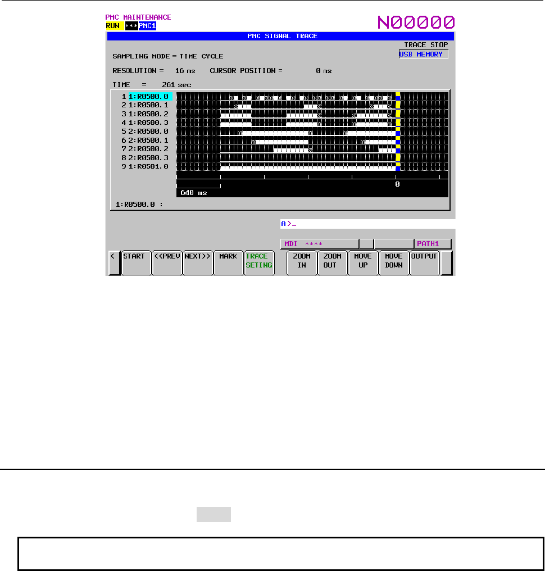Click the left arrow return soft key

click(114, 262)
